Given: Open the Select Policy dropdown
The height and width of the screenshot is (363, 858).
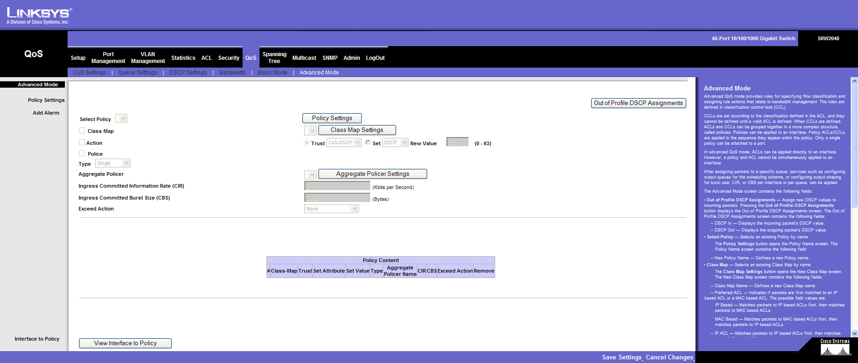Looking at the screenshot, I should pyautogui.click(x=122, y=119).
